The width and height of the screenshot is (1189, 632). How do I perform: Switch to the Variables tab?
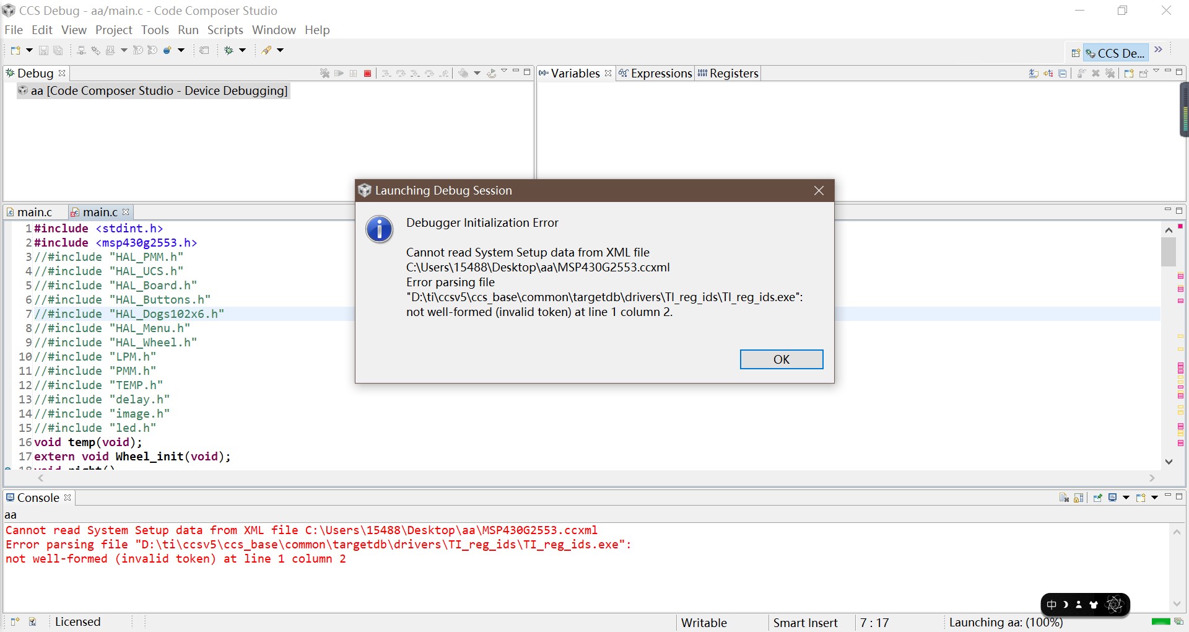(x=575, y=73)
